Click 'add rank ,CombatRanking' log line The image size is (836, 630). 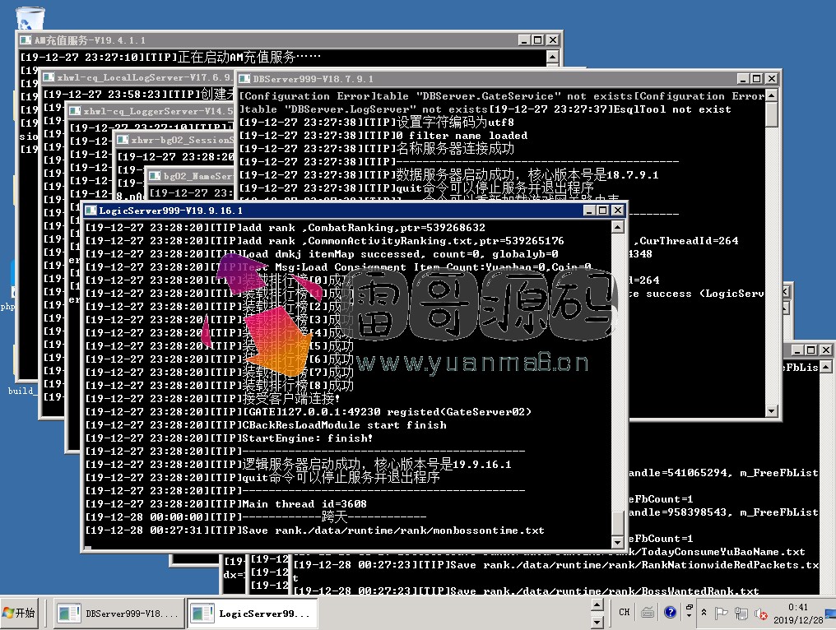tap(286, 228)
